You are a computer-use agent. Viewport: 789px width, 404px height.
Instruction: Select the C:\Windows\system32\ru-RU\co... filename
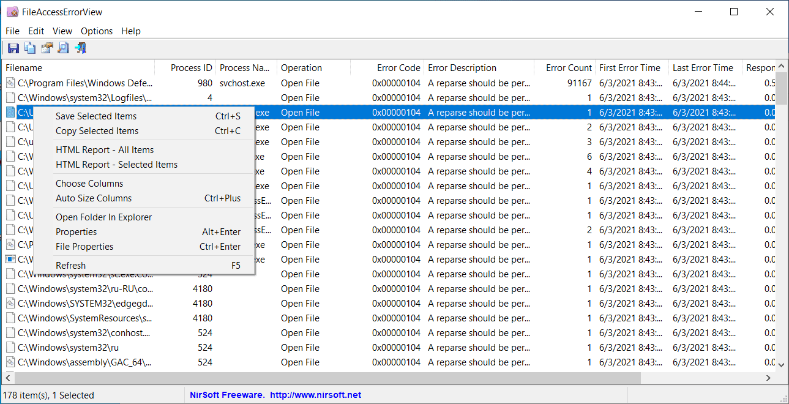[85, 289]
